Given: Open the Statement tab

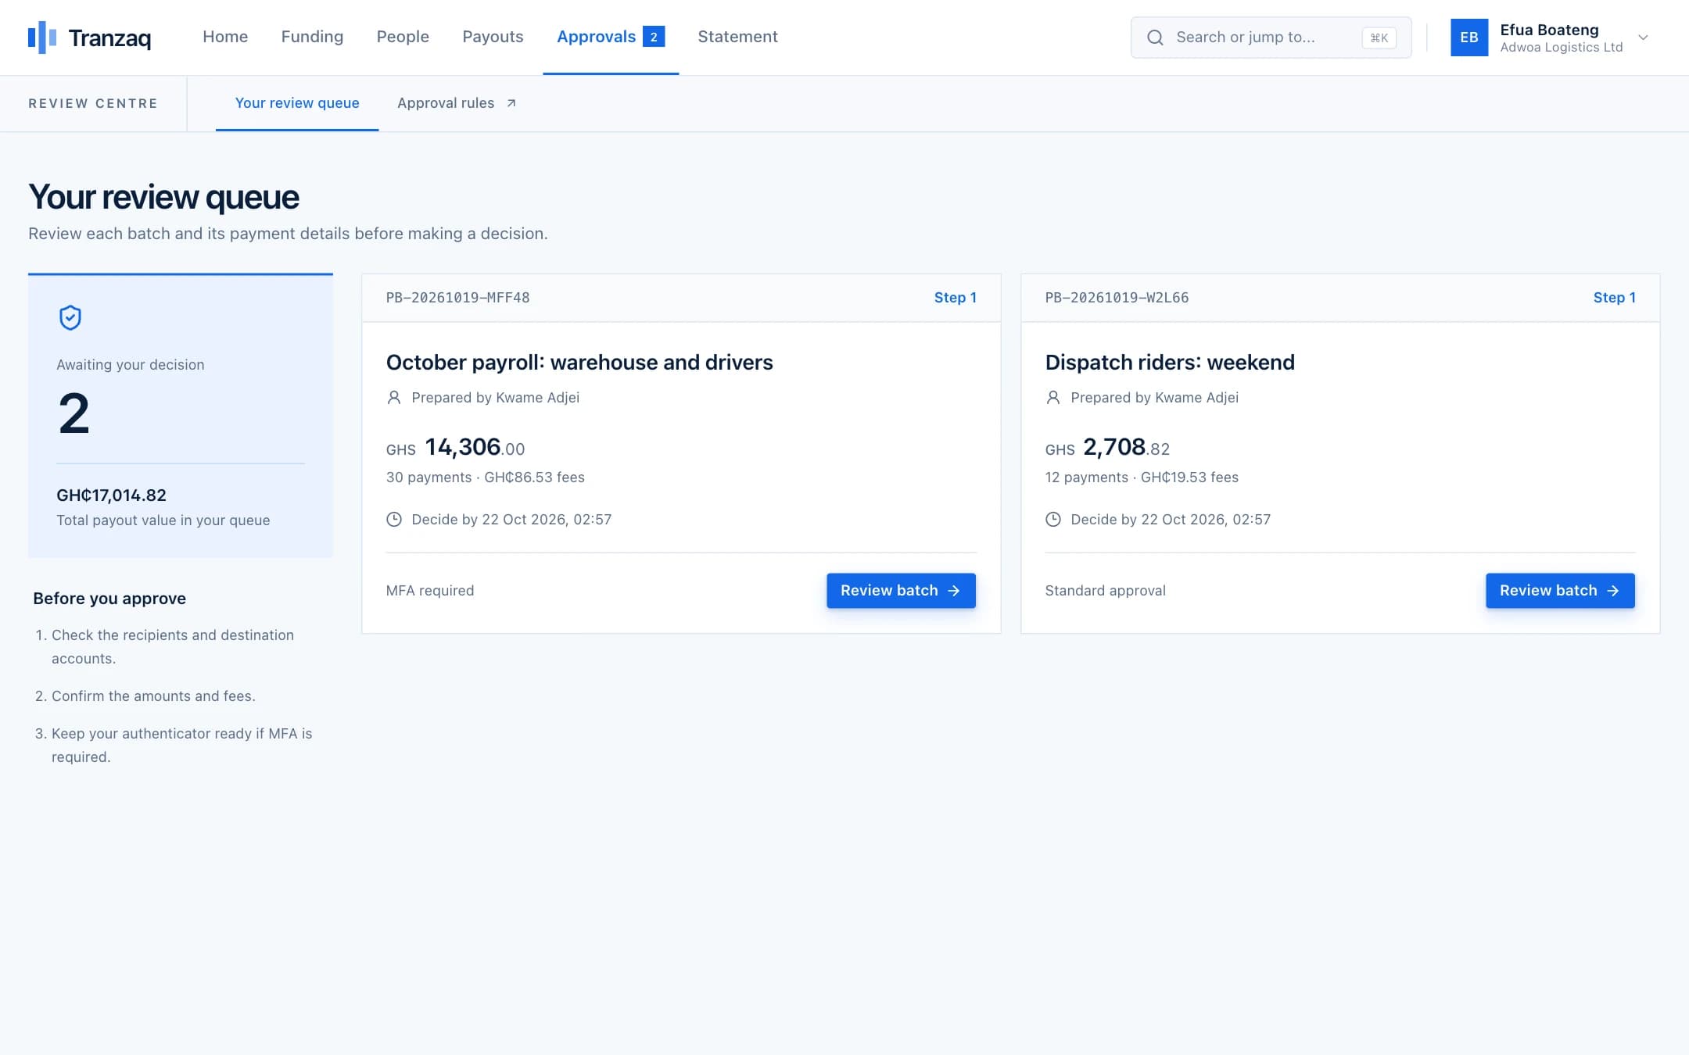Looking at the screenshot, I should (x=737, y=37).
